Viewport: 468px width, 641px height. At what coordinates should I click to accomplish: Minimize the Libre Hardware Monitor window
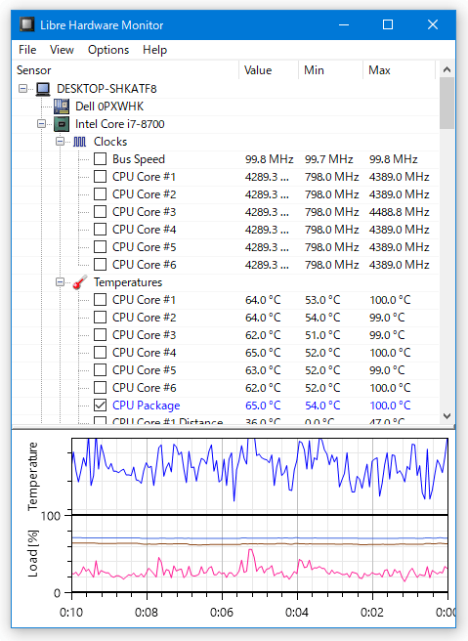pyautogui.click(x=344, y=24)
